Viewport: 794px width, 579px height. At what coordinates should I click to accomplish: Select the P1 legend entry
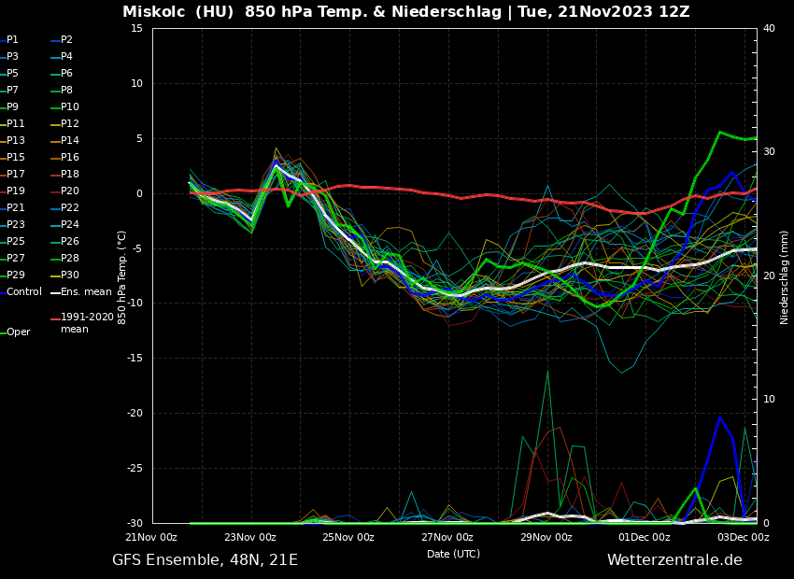click(12, 40)
